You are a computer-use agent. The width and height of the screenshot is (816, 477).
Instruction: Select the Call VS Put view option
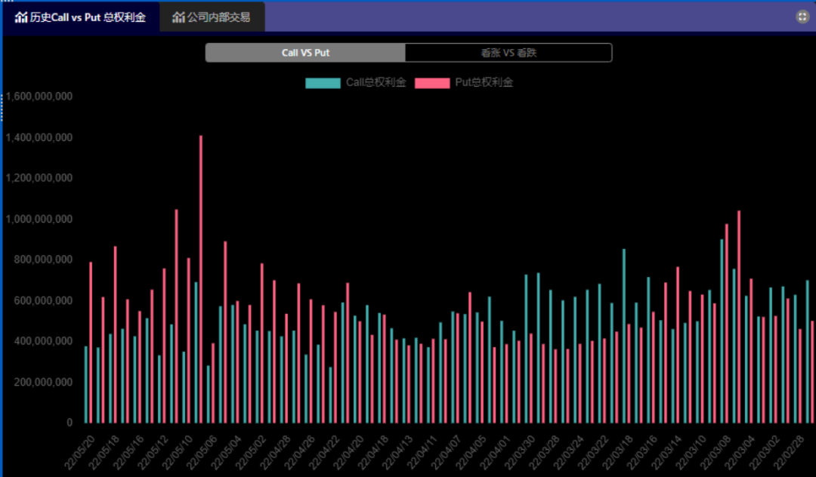pyautogui.click(x=305, y=53)
